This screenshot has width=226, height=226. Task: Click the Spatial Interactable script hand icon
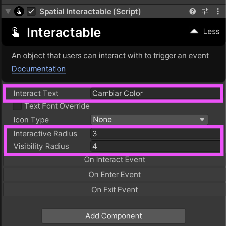(19, 11)
